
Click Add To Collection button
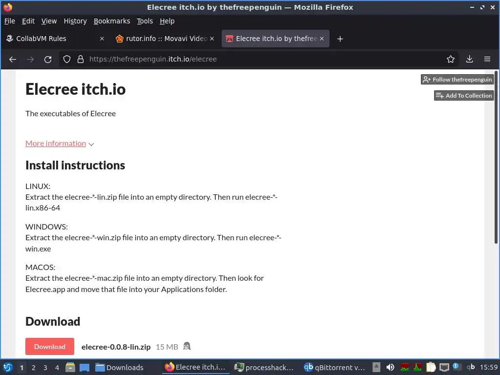click(464, 95)
